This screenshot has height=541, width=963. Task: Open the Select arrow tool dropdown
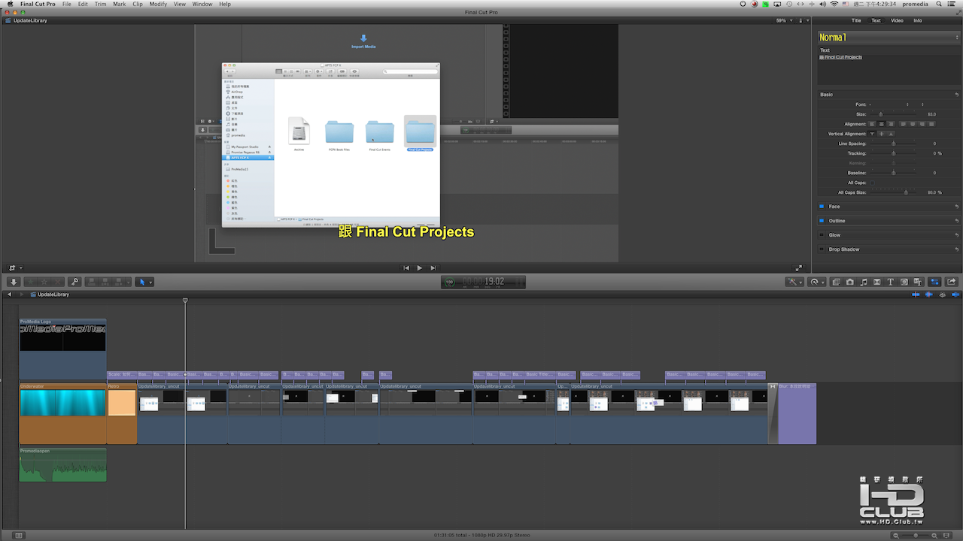click(144, 282)
